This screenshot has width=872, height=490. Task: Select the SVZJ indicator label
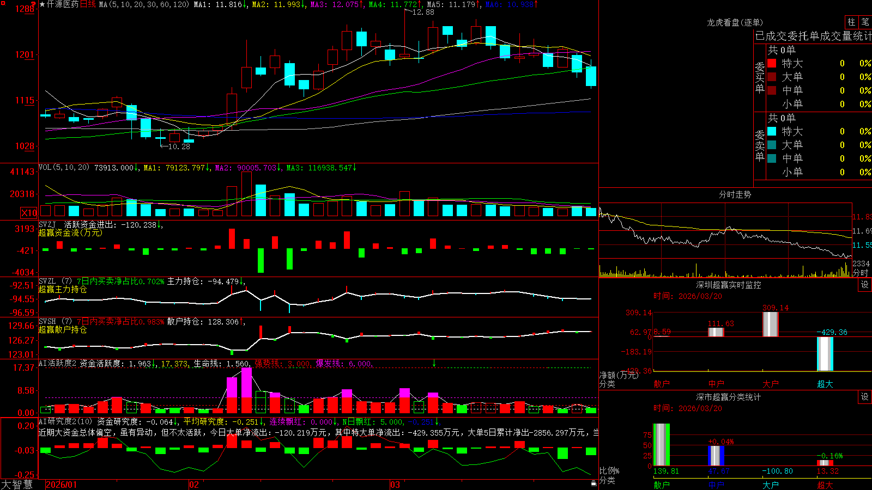tap(47, 224)
